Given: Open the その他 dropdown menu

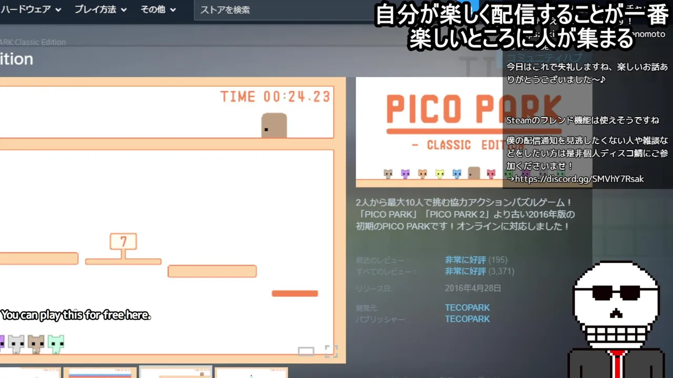Looking at the screenshot, I should [x=158, y=9].
